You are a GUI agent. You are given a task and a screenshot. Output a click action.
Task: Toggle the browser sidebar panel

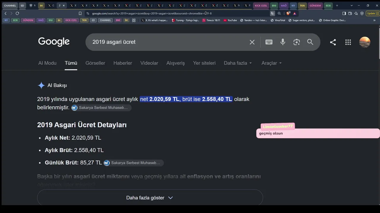(344, 13)
